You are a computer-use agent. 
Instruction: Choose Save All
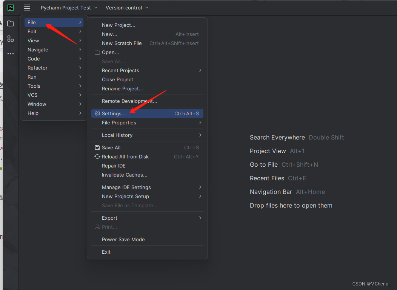[147, 147]
